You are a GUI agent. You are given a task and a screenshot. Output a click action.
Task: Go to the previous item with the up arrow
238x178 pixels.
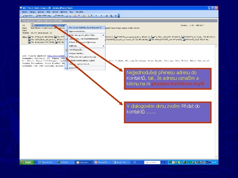(x=96, y=15)
